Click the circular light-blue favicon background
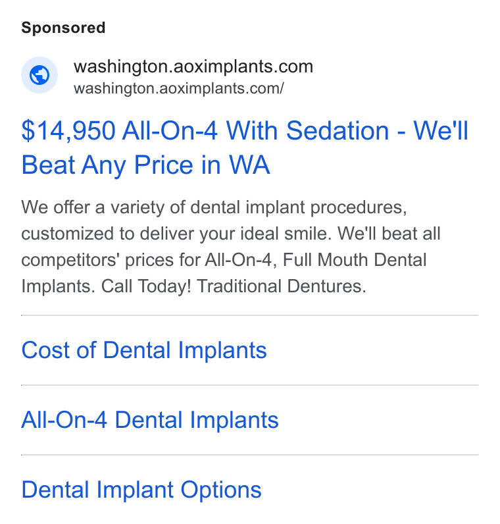The width and height of the screenshot is (500, 524). 39,75
